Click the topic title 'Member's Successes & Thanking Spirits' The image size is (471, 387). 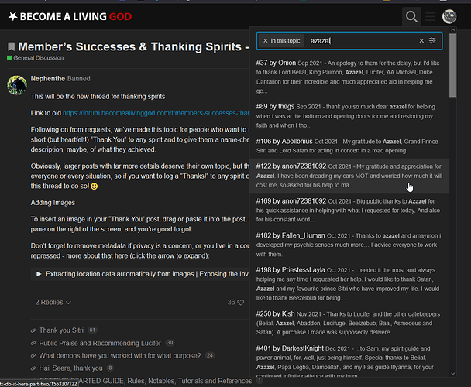pyautogui.click(x=134, y=46)
